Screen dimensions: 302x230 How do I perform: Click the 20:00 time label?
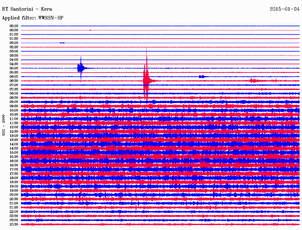click(x=14, y=195)
